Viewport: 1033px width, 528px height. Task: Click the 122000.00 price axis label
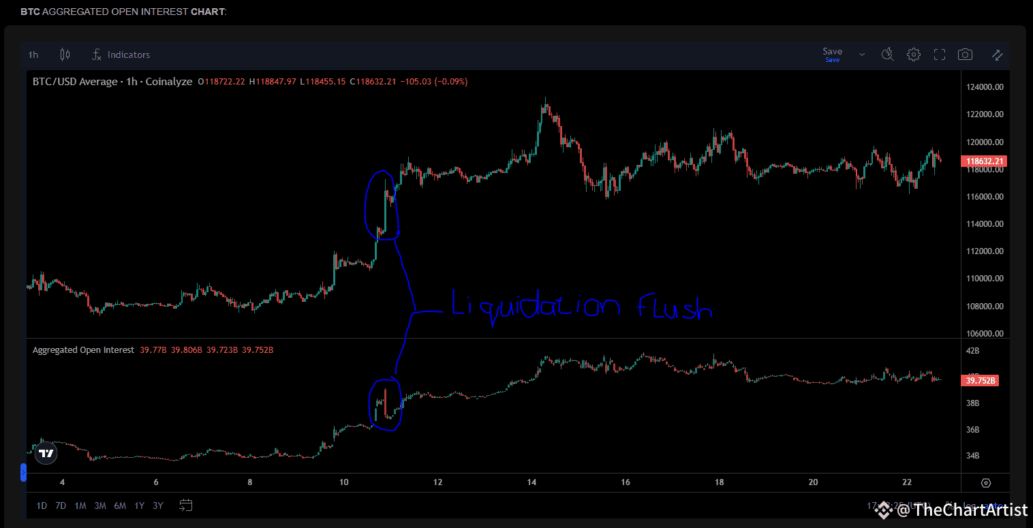pyautogui.click(x=985, y=114)
